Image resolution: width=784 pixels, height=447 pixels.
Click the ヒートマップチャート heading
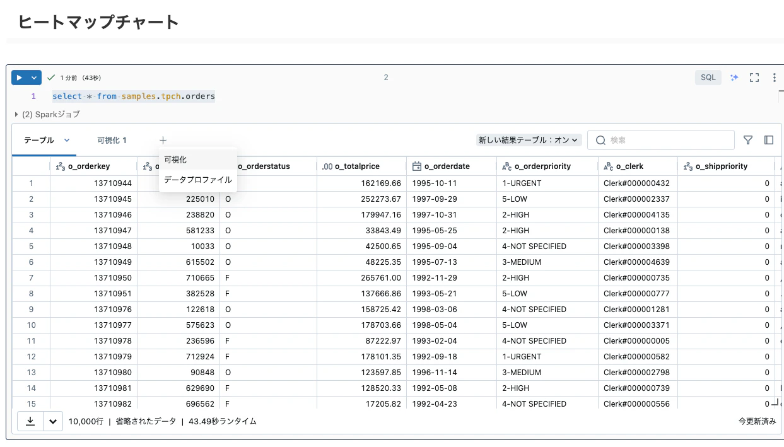pyautogui.click(x=98, y=22)
